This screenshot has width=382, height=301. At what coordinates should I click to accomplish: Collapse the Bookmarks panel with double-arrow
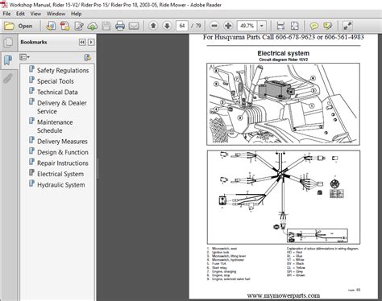[x=82, y=42]
